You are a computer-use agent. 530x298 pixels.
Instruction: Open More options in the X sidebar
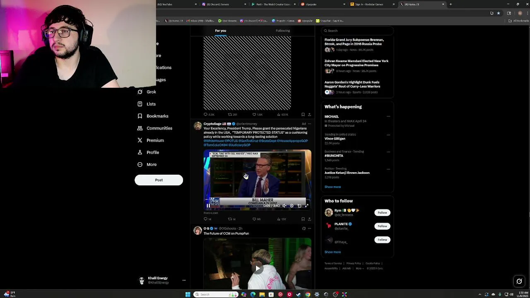147,164
